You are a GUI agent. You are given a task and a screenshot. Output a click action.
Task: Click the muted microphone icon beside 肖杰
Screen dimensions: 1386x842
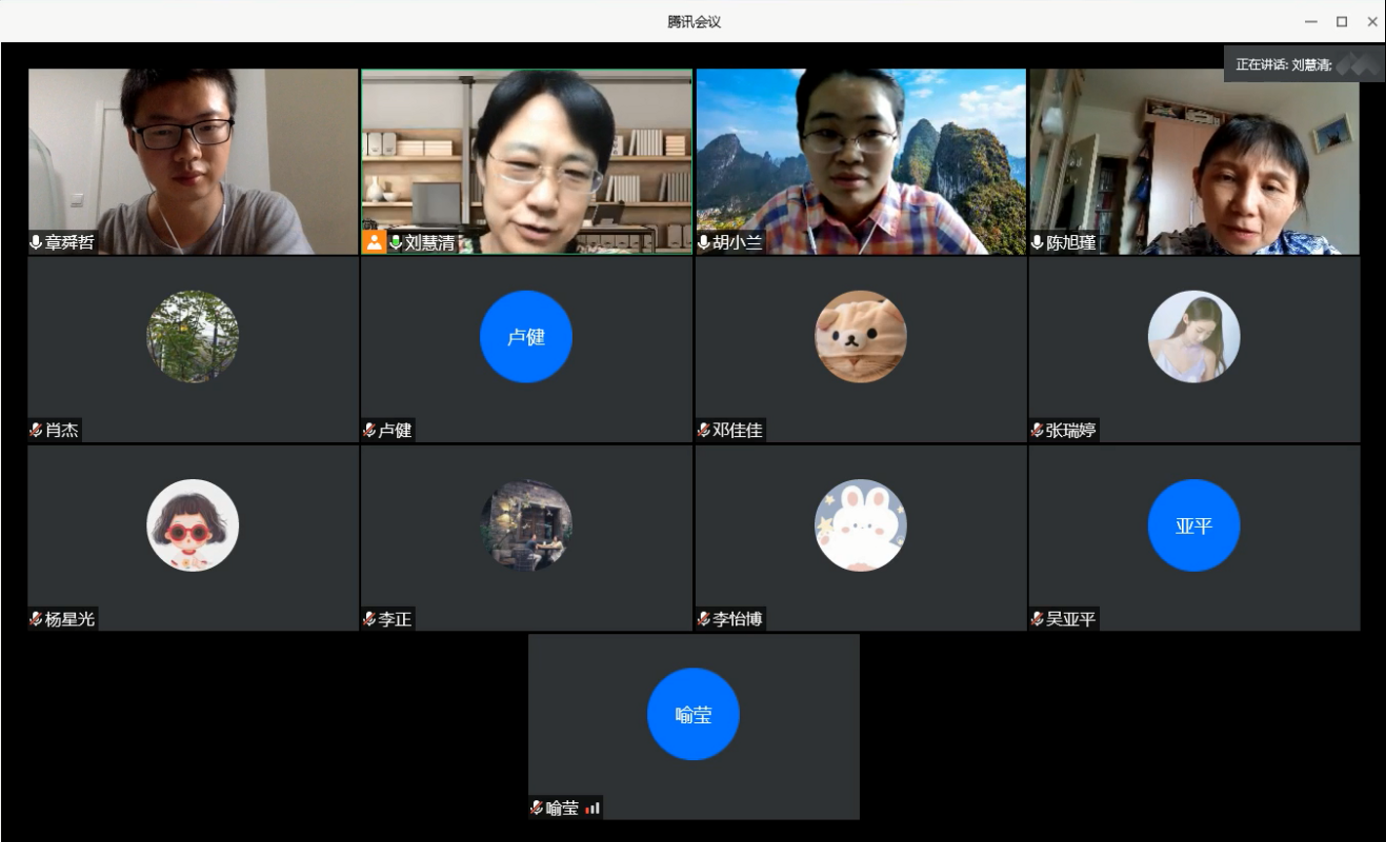36,430
